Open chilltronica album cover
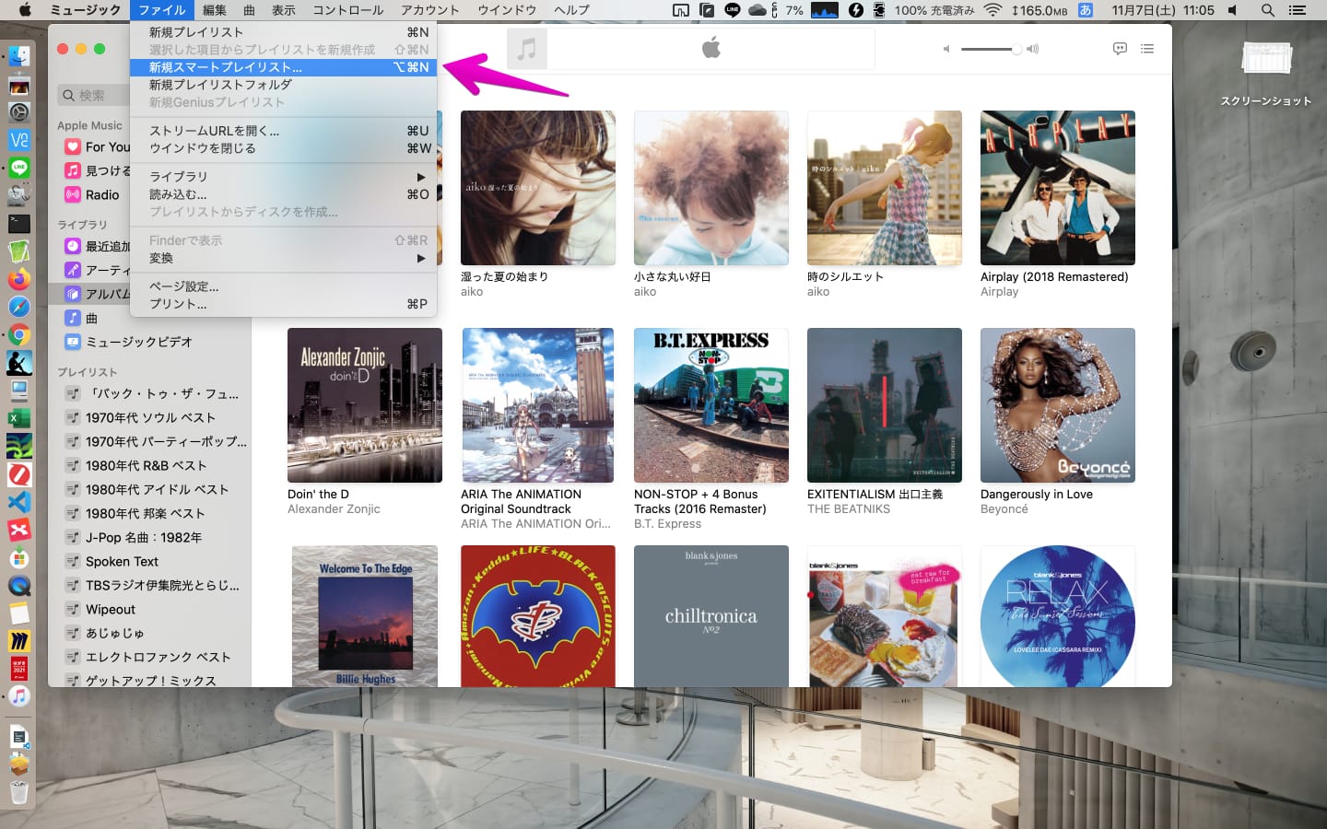Image resolution: width=1327 pixels, height=829 pixels. [x=711, y=616]
